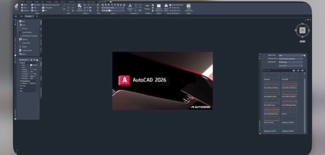
Task: Activate the Multiline Text tool
Action: pos(130,8)
